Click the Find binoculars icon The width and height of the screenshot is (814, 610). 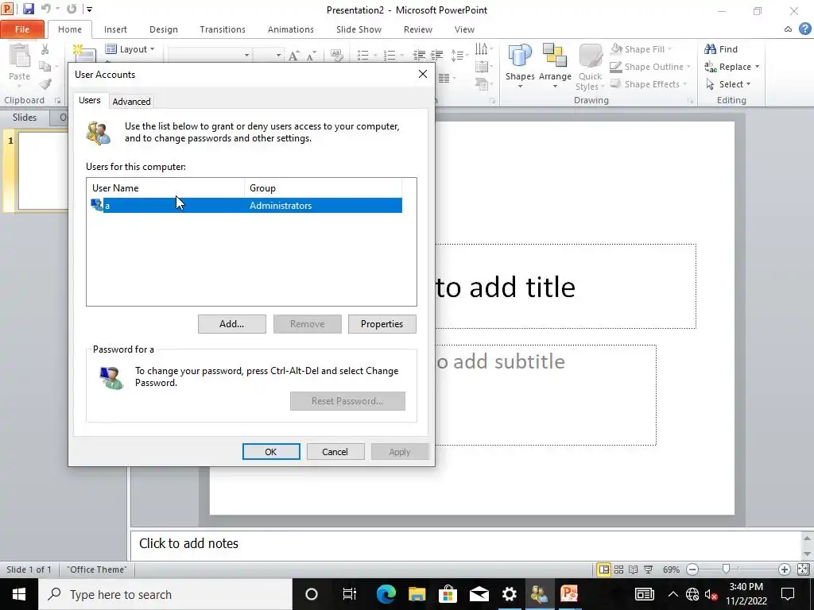point(710,49)
